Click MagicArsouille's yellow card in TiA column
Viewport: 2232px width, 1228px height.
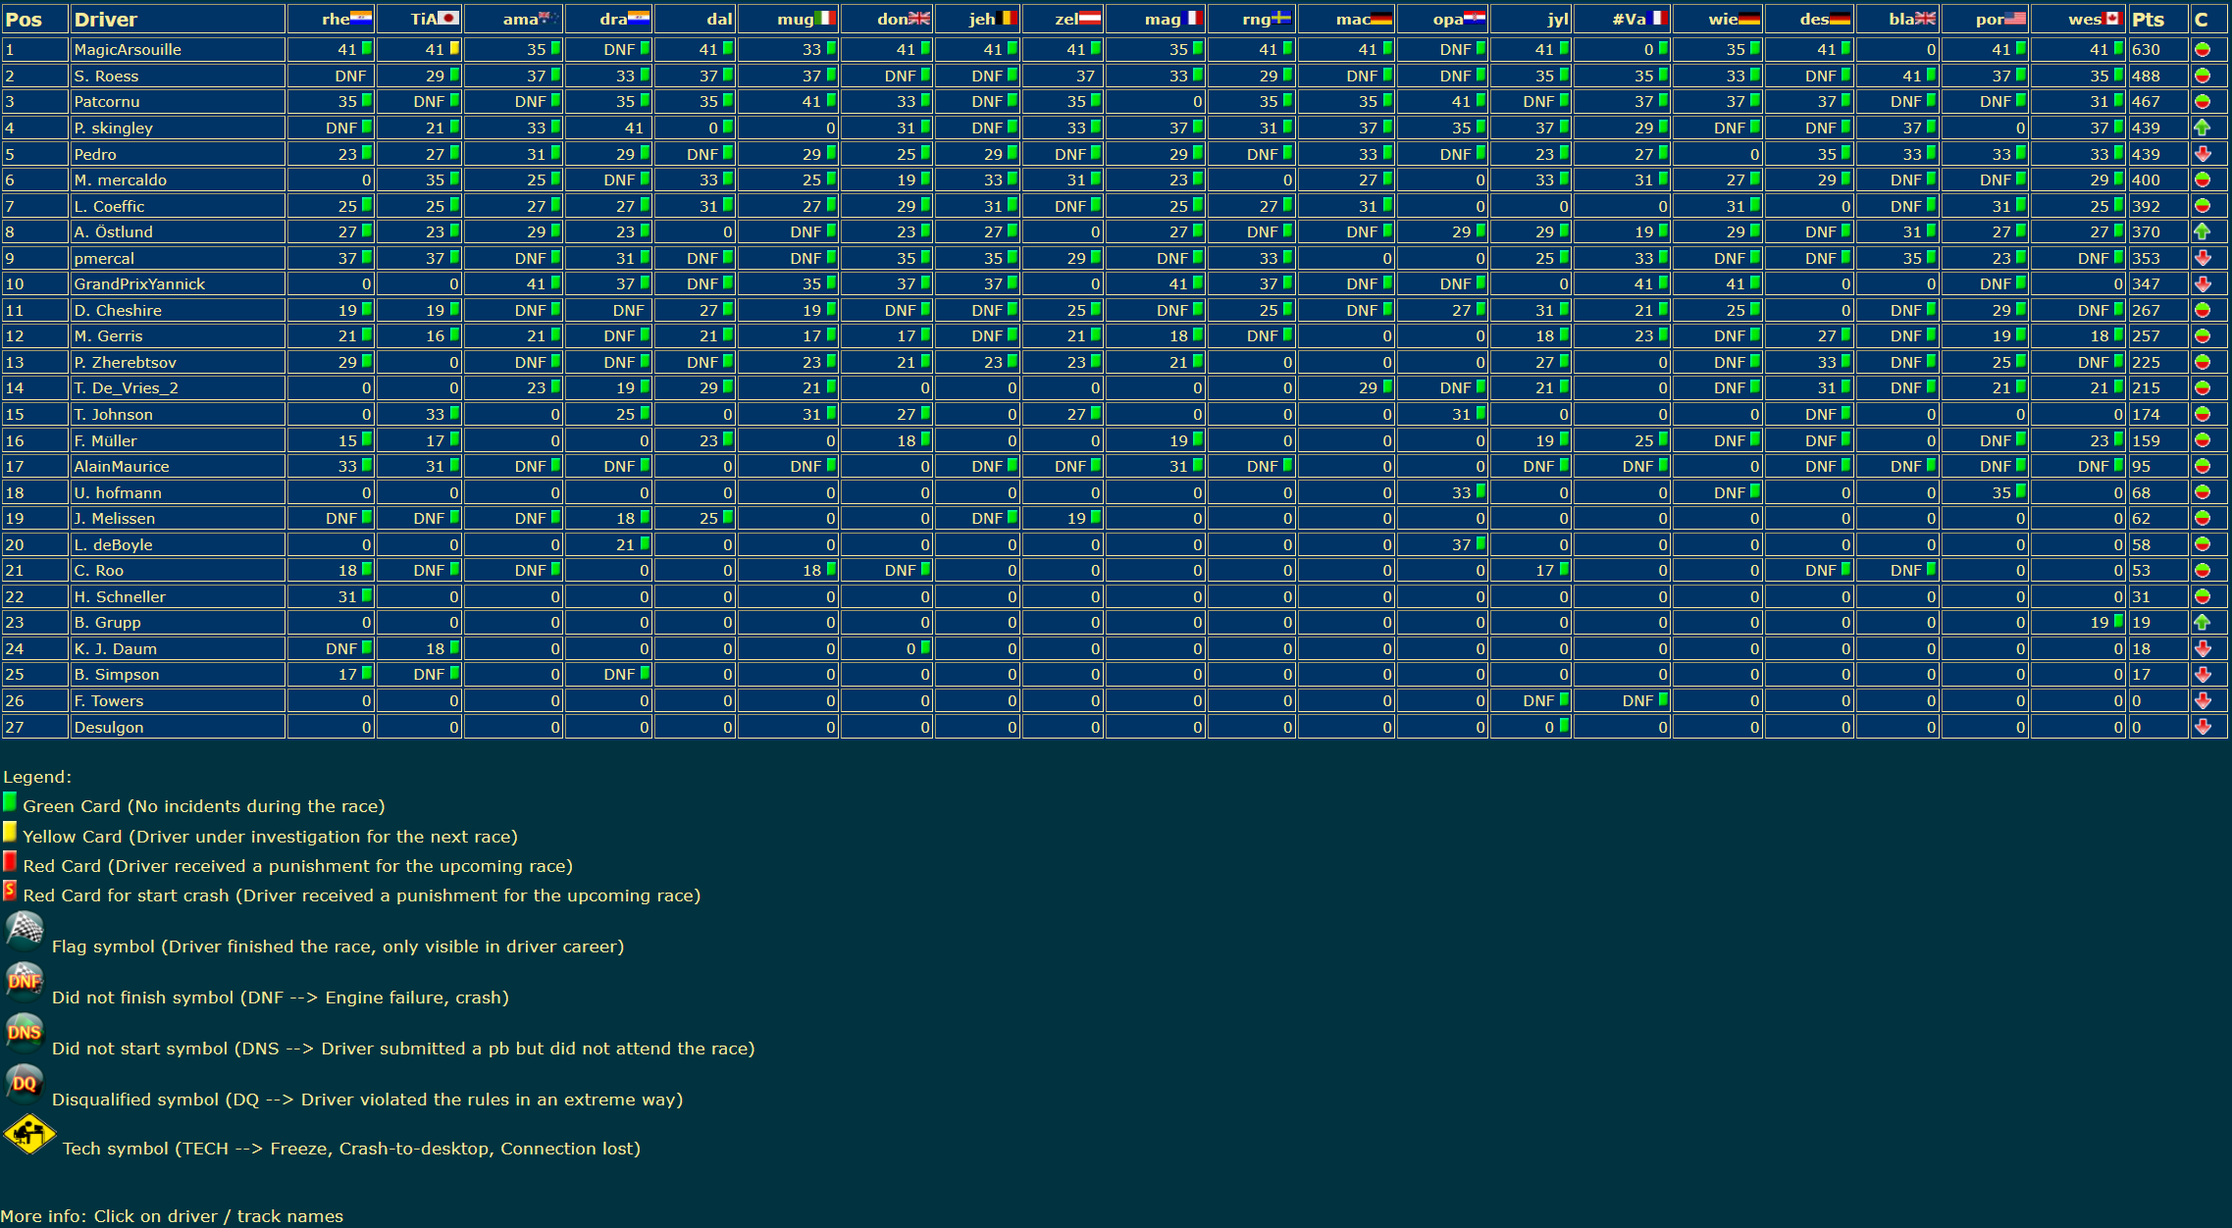[455, 48]
